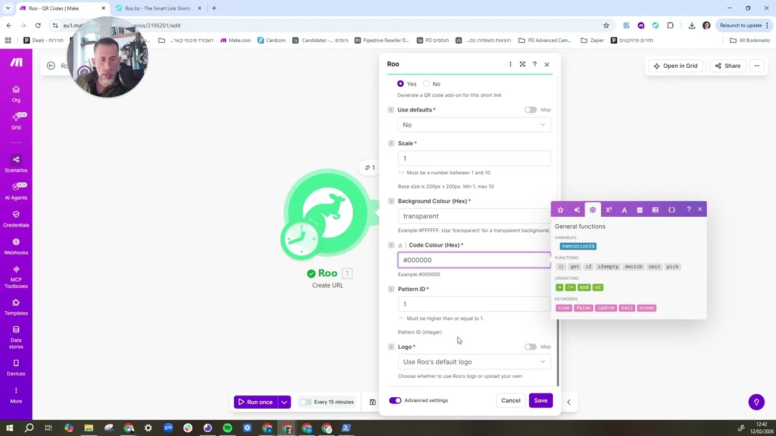Click the Code Colour #000000 input
The image size is (776, 436).
[474, 260]
